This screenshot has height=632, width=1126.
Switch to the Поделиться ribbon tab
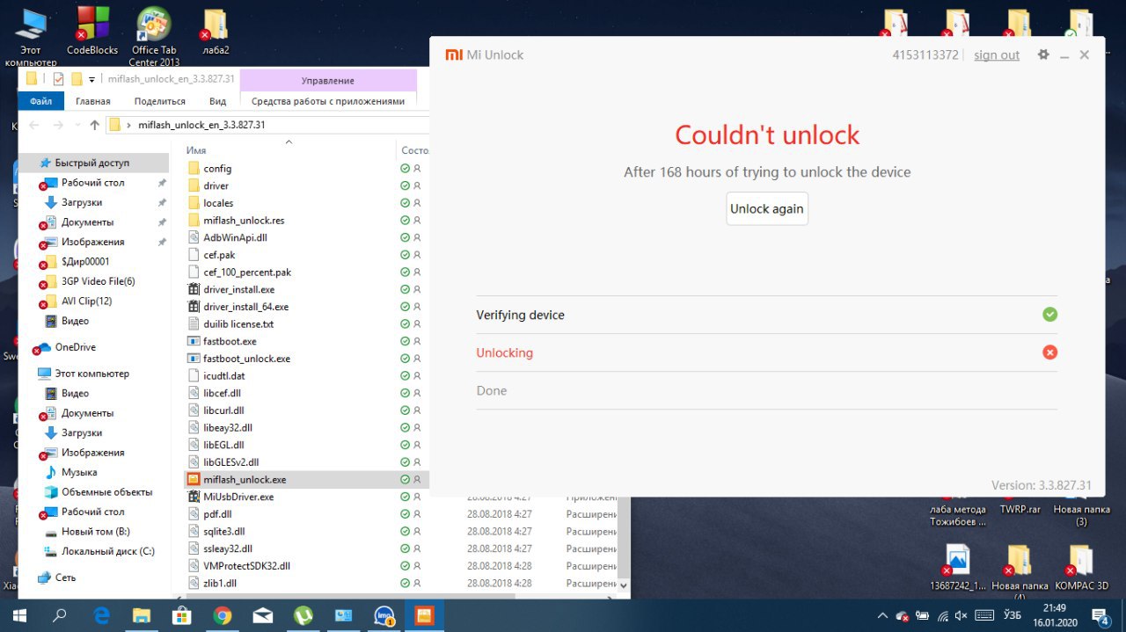coord(160,101)
